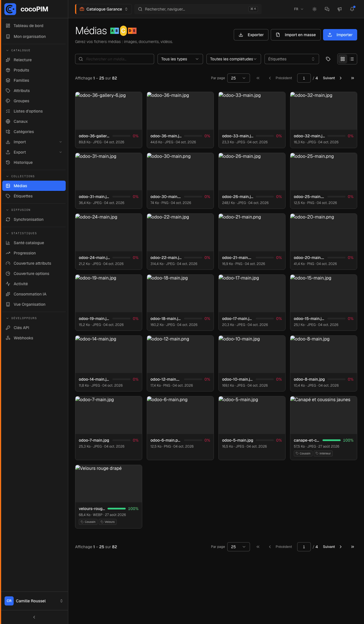
Task: Click Suivant in the top pagination
Action: (332, 78)
